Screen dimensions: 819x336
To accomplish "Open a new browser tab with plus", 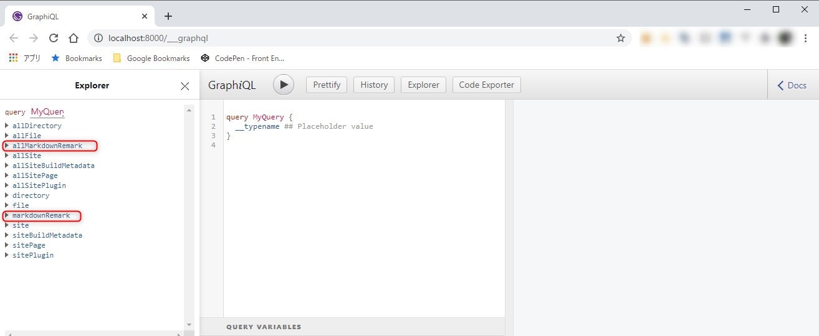I will (168, 16).
